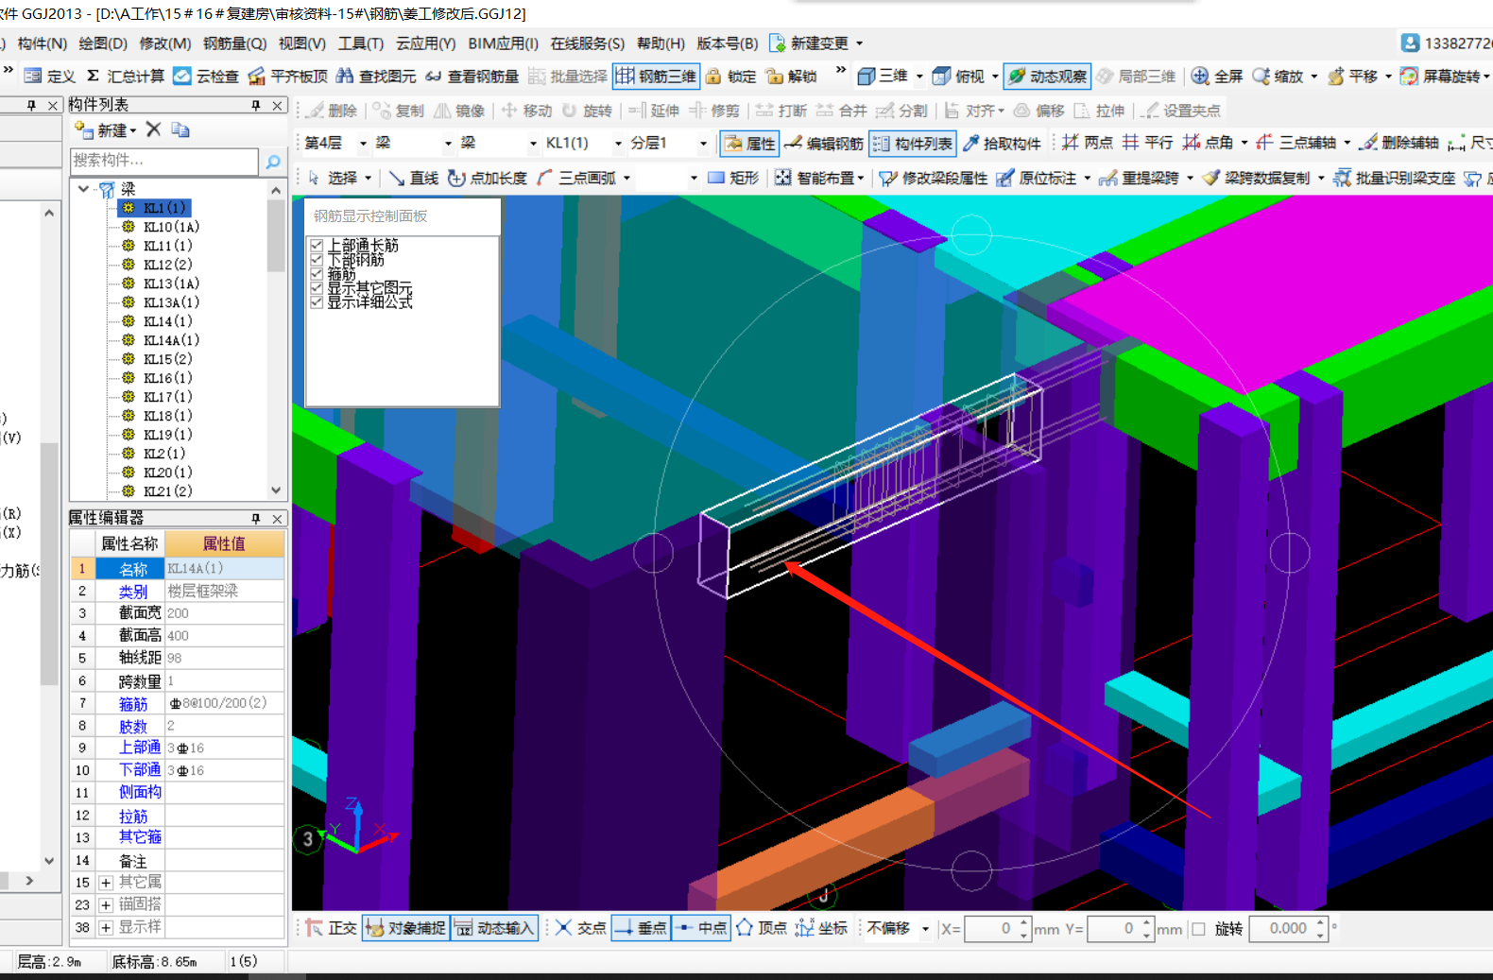
Task: Select 拾取构件 pick component tool
Action: (x=1002, y=143)
